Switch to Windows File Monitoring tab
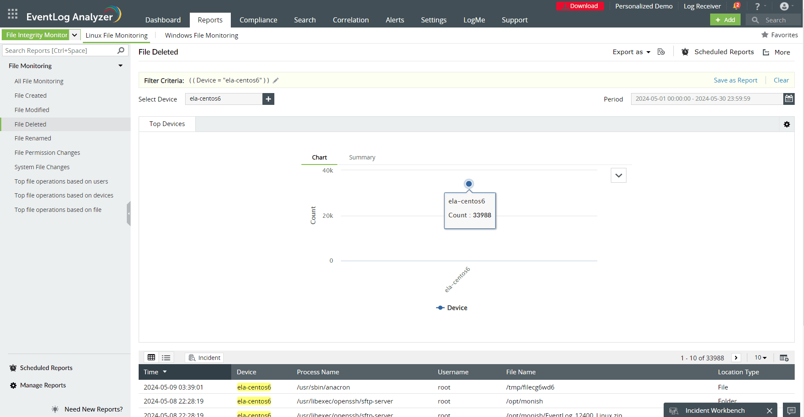The width and height of the screenshot is (804, 417). pos(202,36)
